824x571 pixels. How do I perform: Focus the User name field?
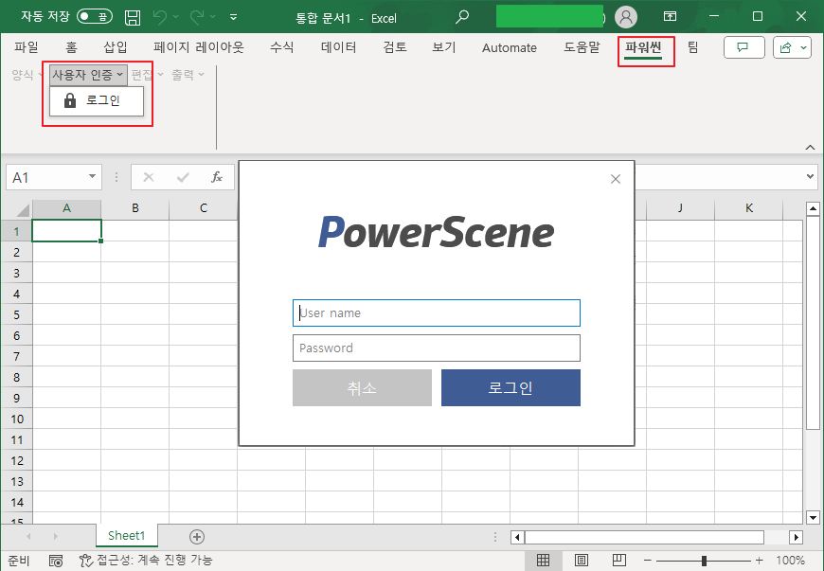[x=437, y=313]
